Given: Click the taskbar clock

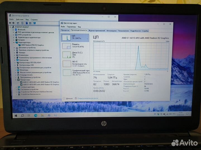Looking at the screenshot, I should [180, 114].
